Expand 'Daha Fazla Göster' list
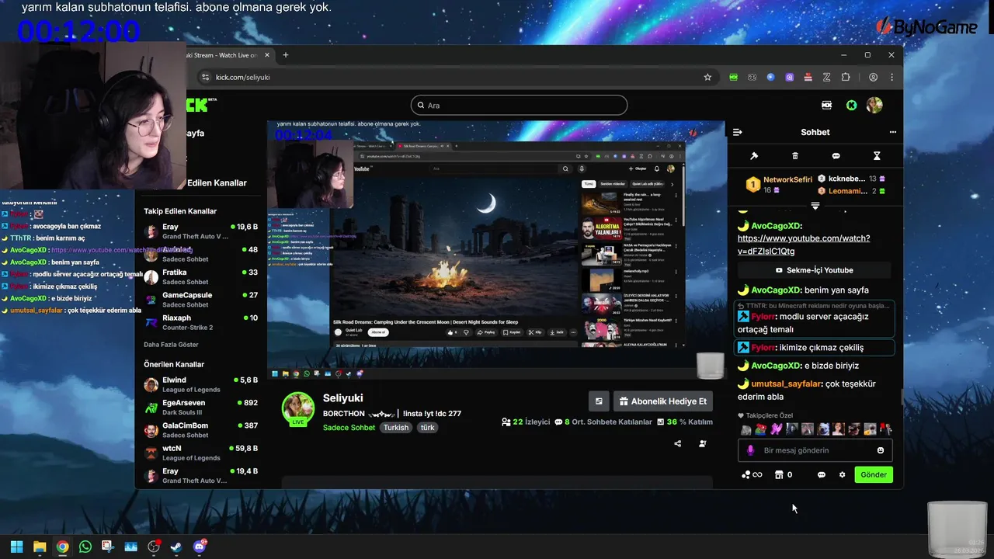Screen dimensions: 994x559 click(171, 344)
